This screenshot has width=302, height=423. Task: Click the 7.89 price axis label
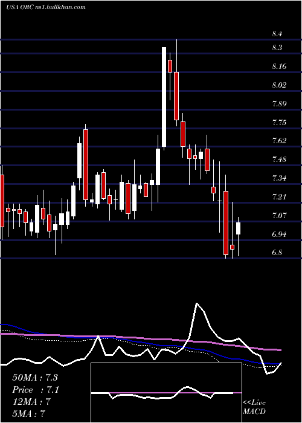click(279, 104)
